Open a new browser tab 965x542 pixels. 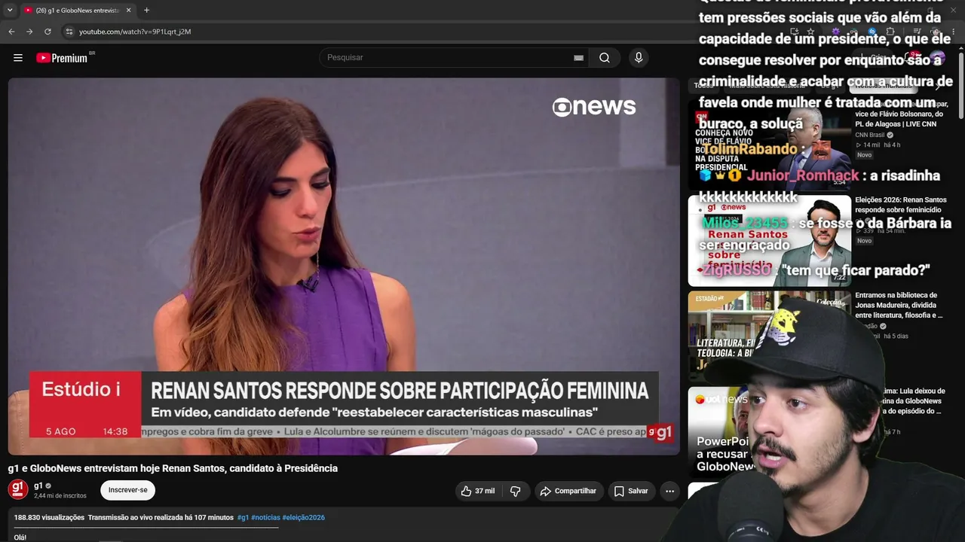pyautogui.click(x=146, y=11)
